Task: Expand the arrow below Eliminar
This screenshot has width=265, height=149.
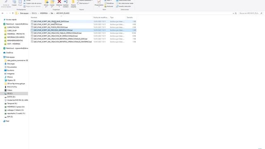Action: [x=59, y=7]
